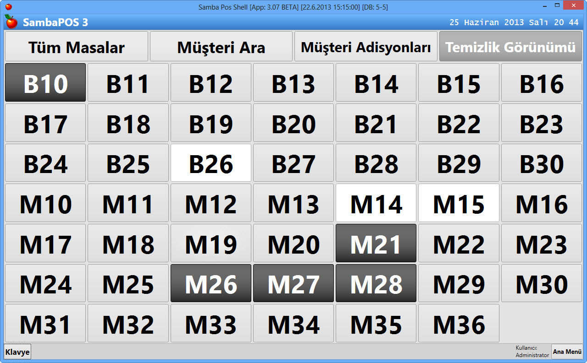587x363 pixels.
Task: Click the Administrator user label
Action: click(x=532, y=352)
